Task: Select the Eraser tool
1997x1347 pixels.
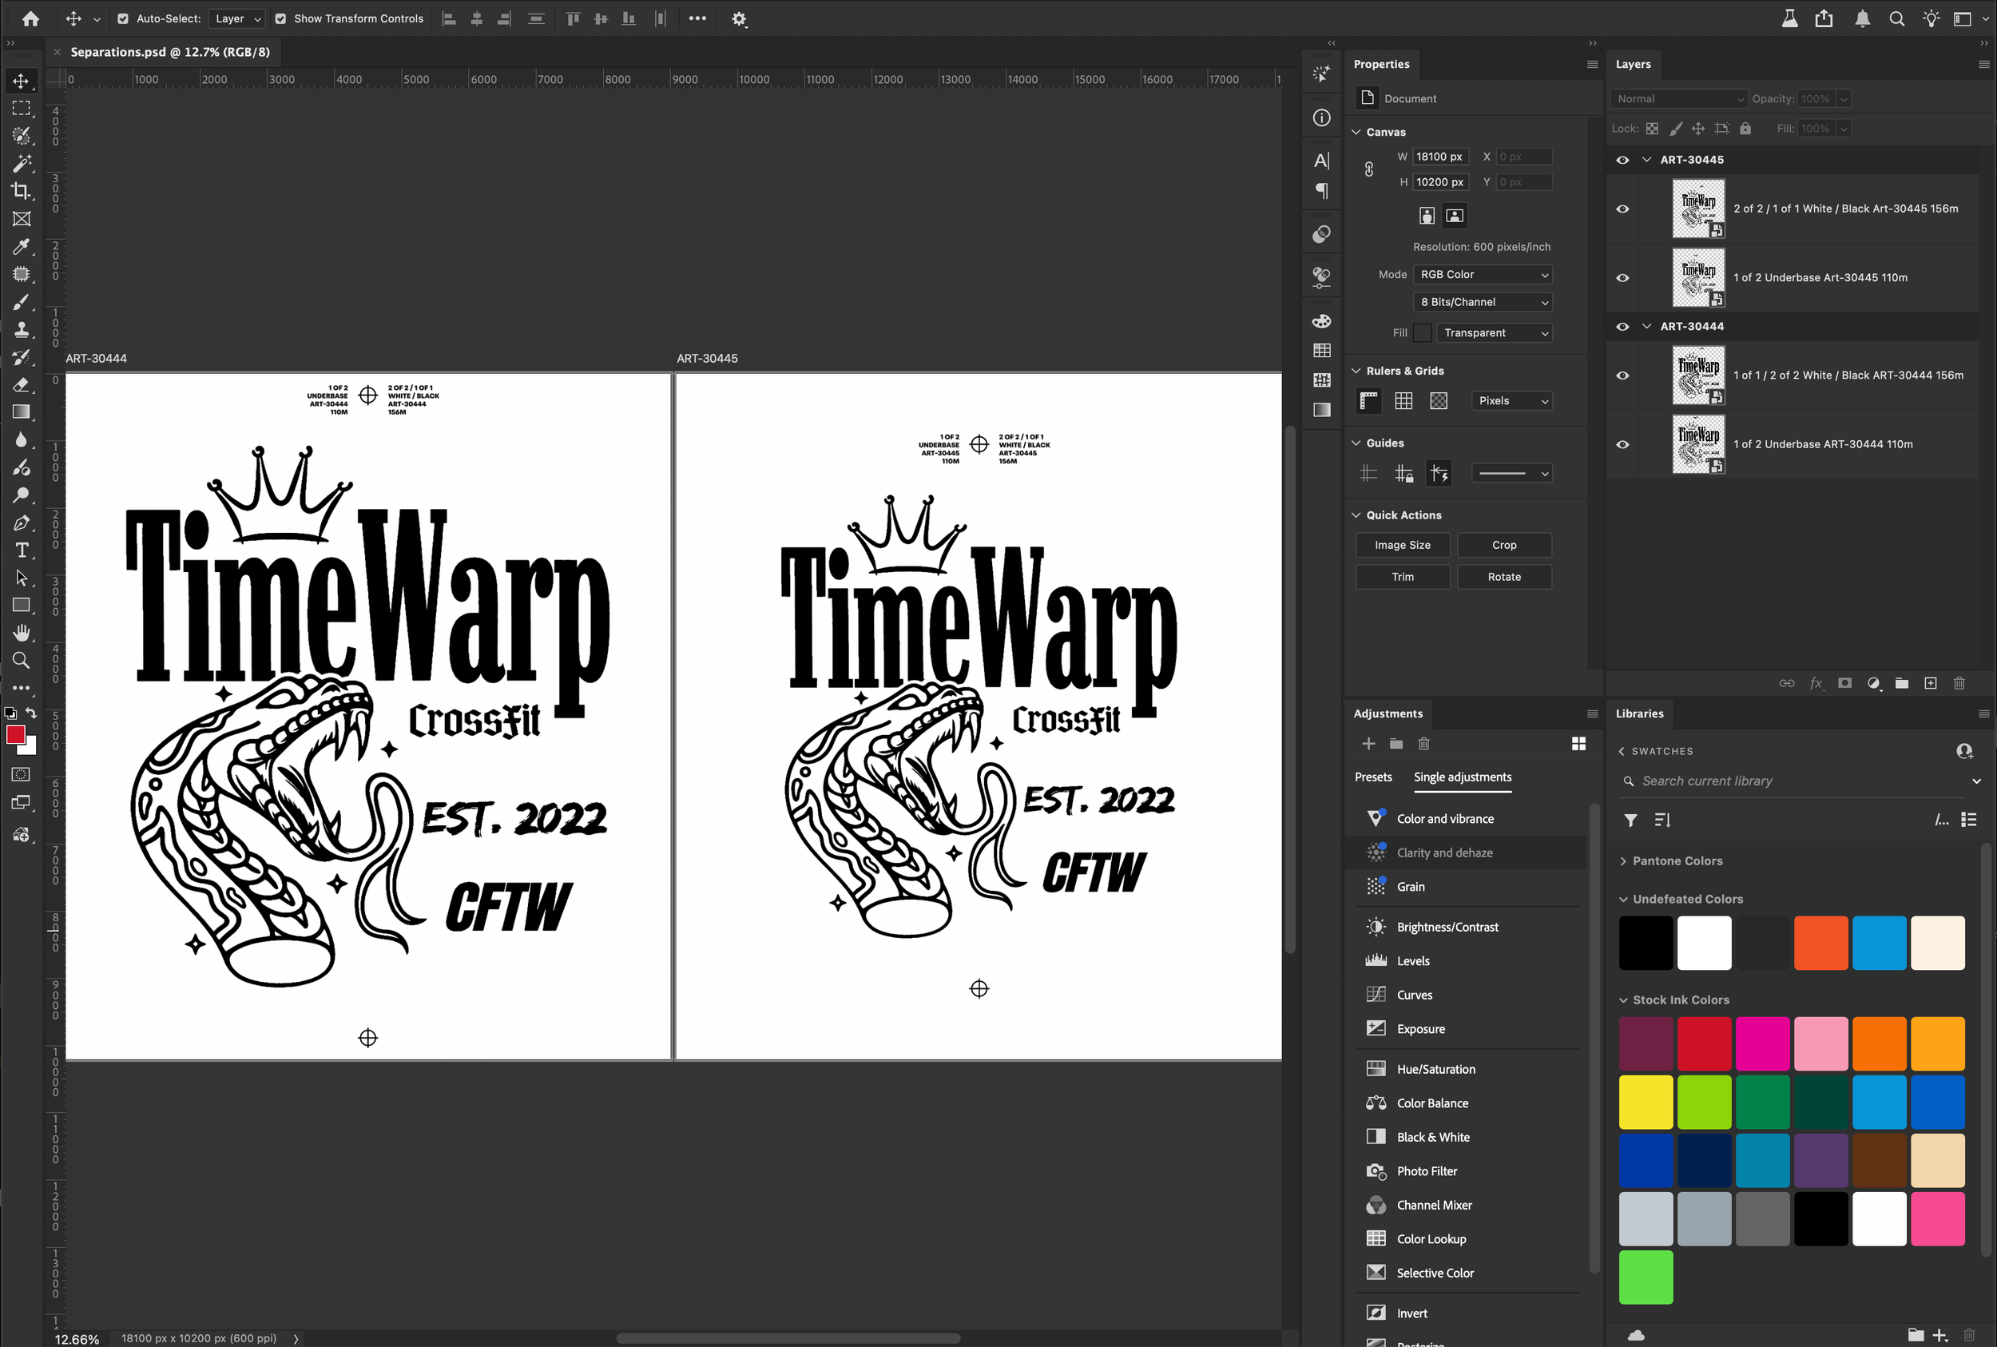Action: pos(22,385)
